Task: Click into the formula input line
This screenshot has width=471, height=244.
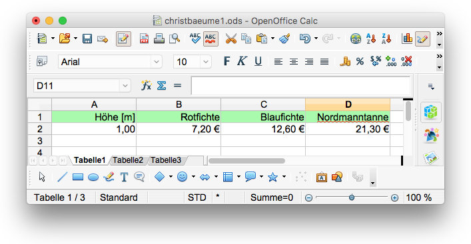Action: point(300,86)
